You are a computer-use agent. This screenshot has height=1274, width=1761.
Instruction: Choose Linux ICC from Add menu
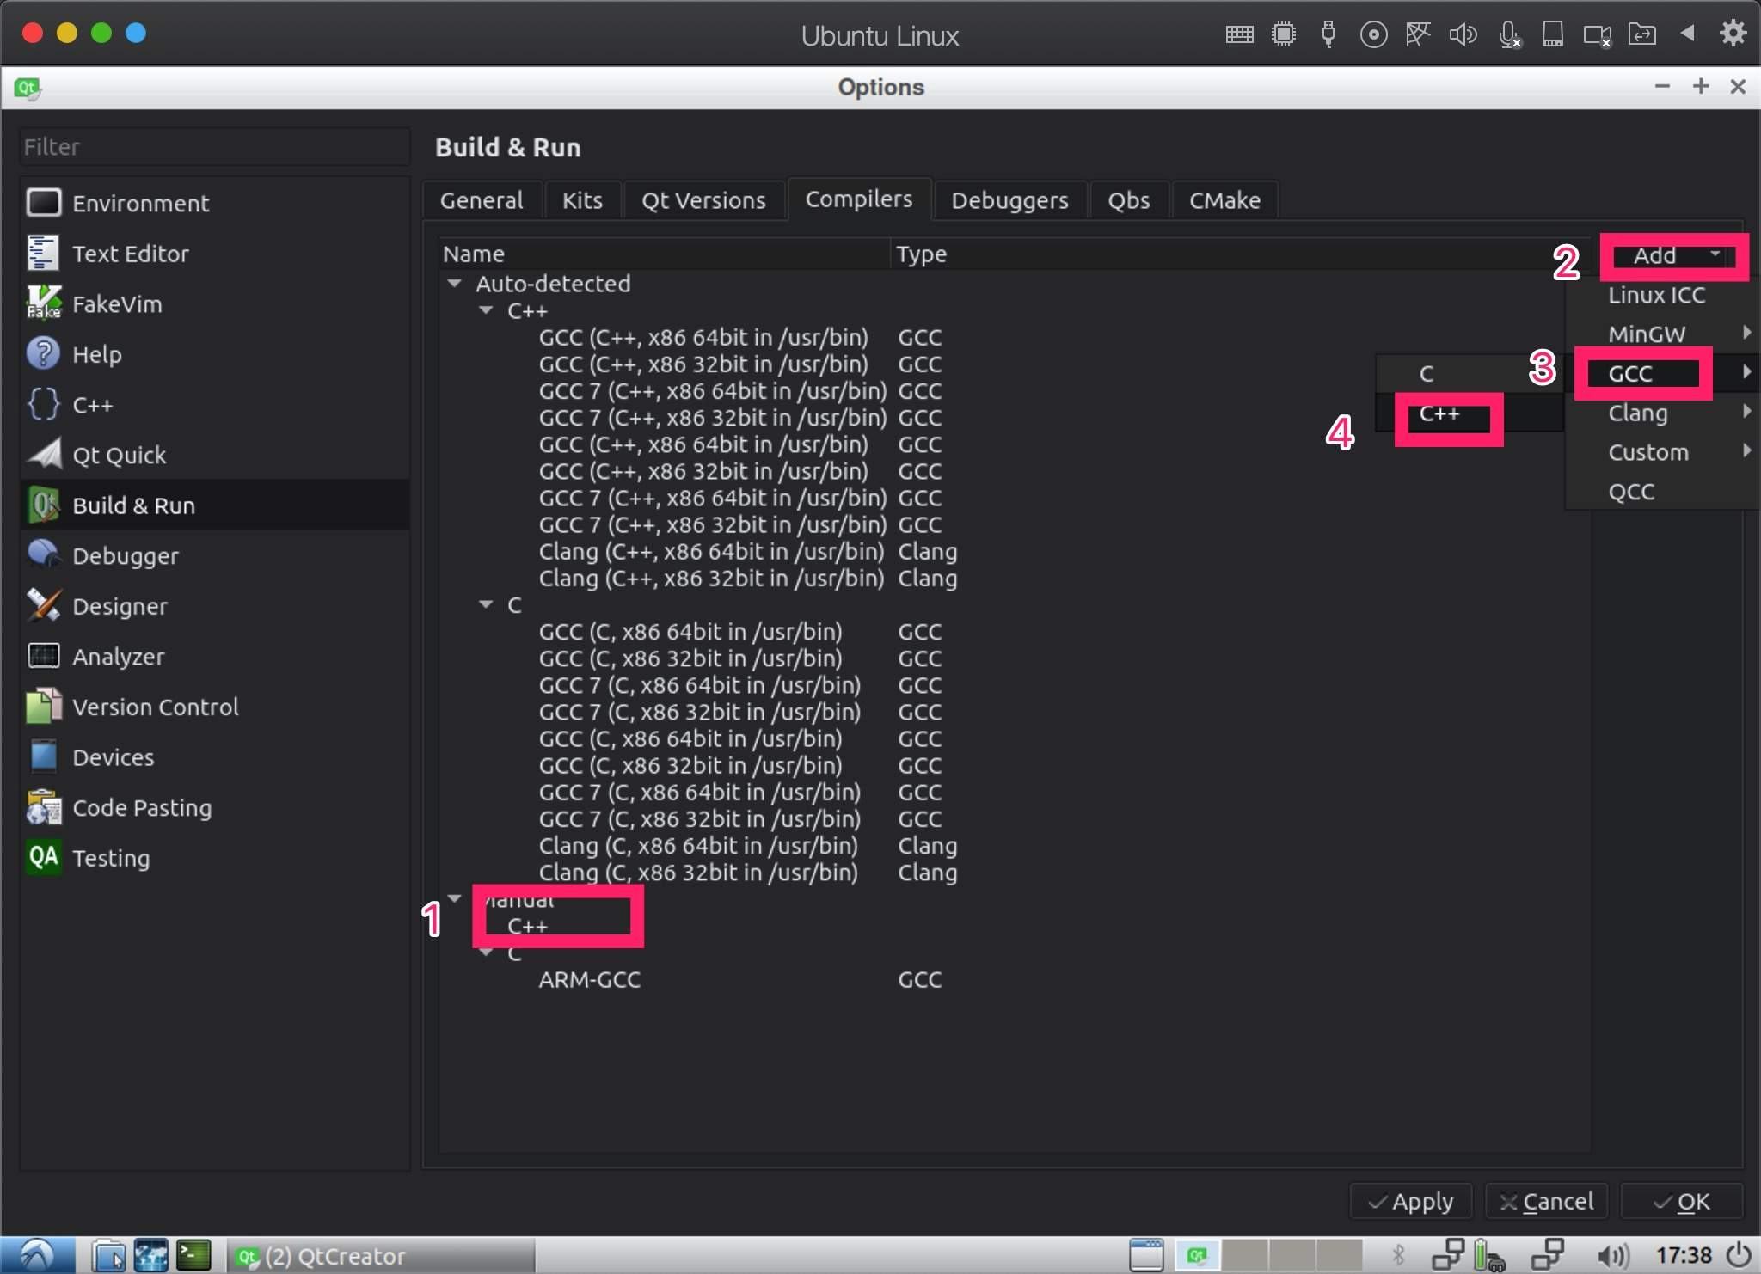click(1662, 295)
